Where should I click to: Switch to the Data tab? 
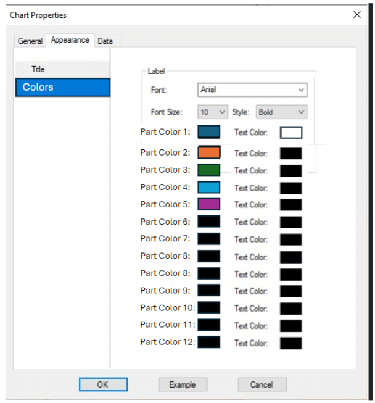[x=105, y=41]
